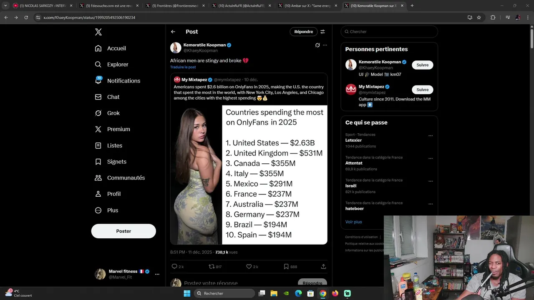Click the X logo in the sidebar
The width and height of the screenshot is (534, 300).
(x=98, y=32)
